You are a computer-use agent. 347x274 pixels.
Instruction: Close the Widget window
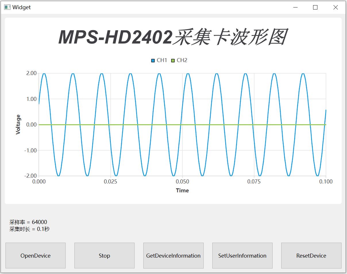[x=335, y=7]
